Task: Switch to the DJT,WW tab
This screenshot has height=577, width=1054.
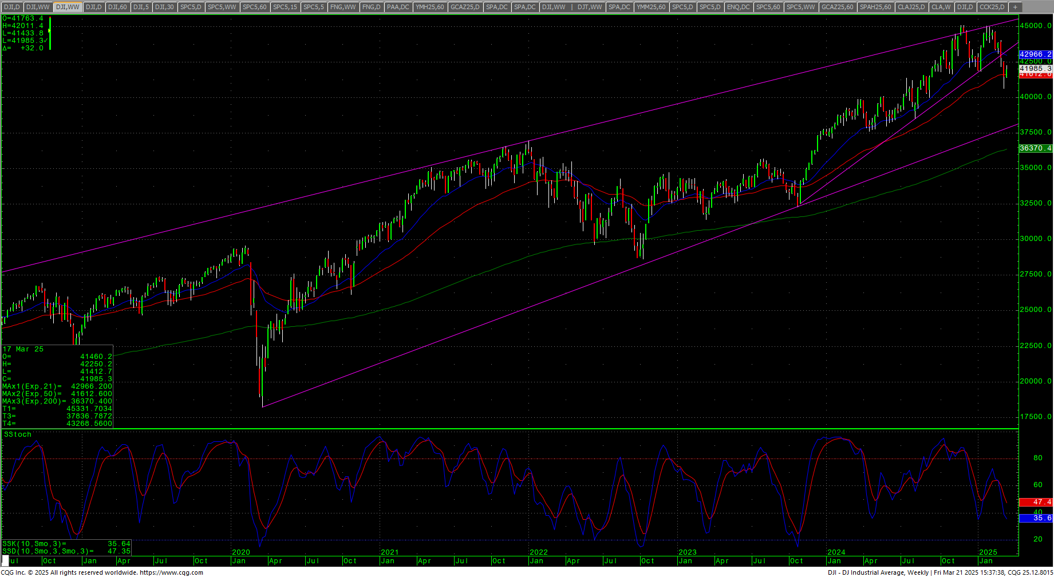Action: 590,7
